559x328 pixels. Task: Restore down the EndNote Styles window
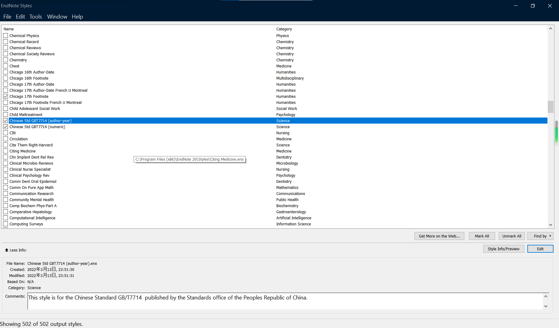tap(533, 6)
